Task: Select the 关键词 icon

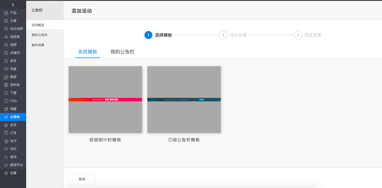Action: tap(6, 53)
